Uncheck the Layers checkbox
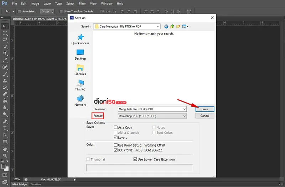 point(115,137)
